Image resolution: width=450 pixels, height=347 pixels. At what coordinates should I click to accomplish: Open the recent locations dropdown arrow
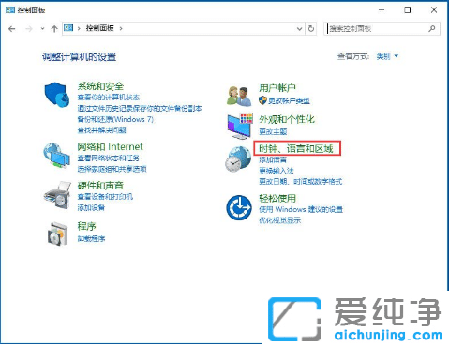(42, 29)
